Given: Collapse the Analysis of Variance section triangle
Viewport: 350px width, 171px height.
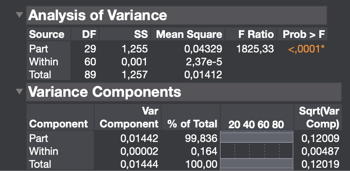Looking at the screenshot, I should tap(19, 15).
